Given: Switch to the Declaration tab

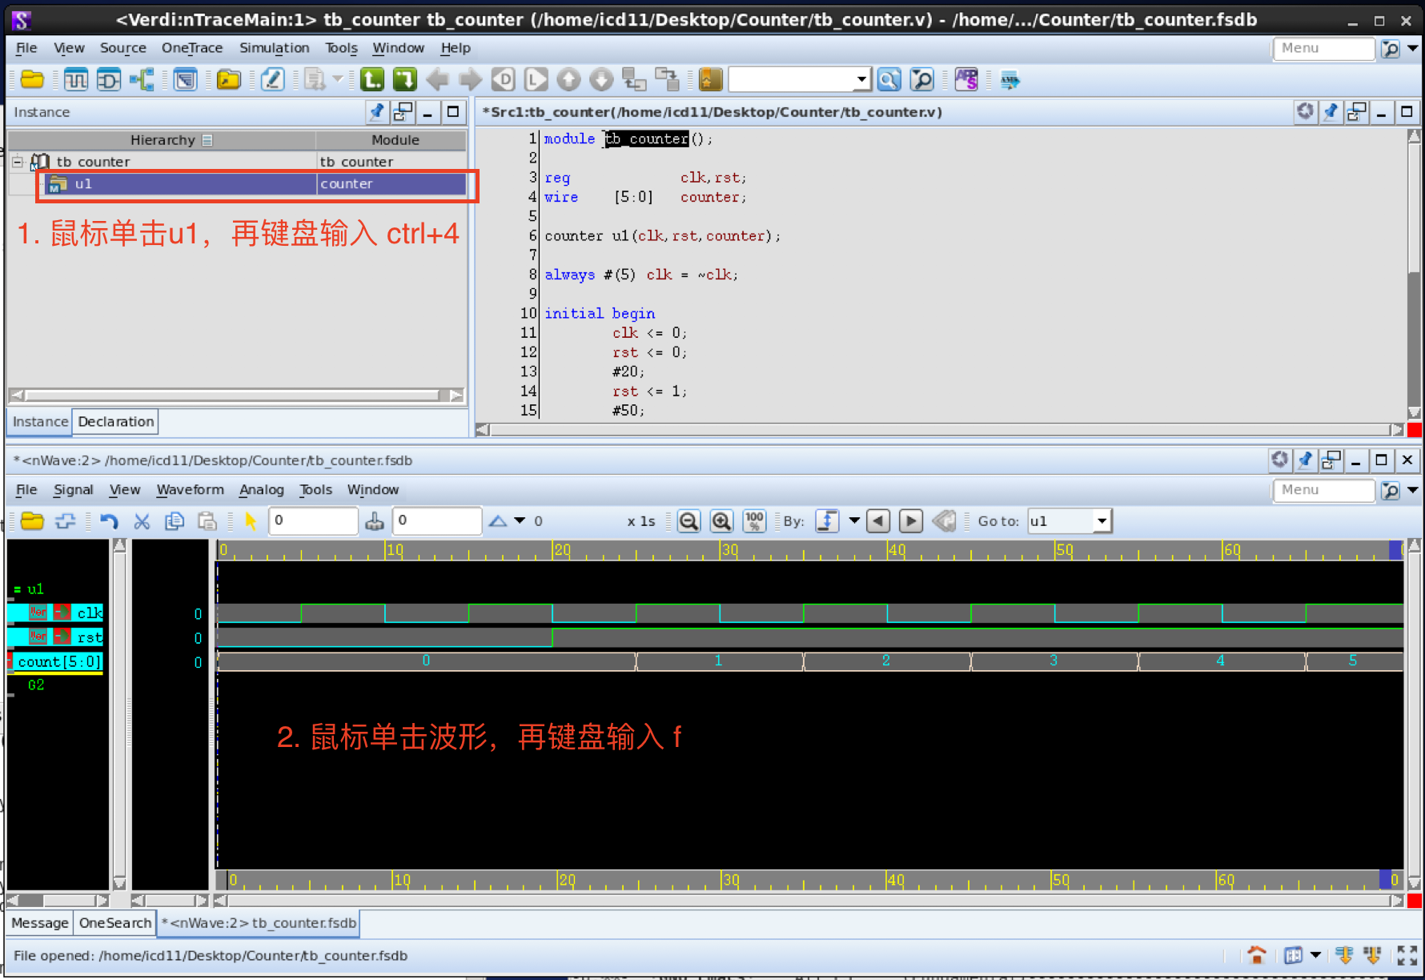Looking at the screenshot, I should click(114, 422).
